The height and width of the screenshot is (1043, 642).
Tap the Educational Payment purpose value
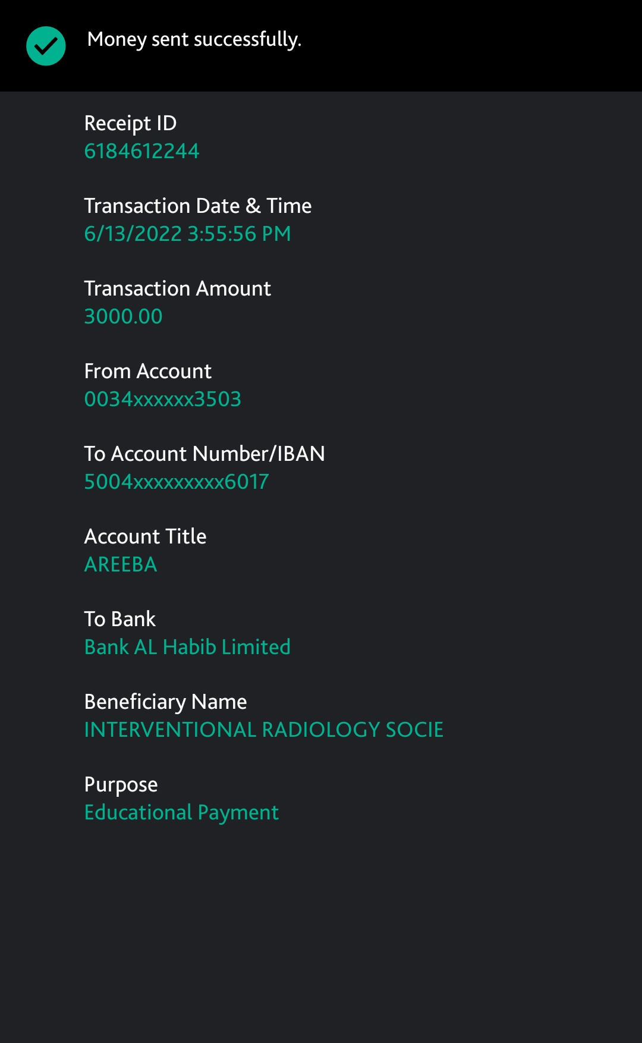coord(181,812)
